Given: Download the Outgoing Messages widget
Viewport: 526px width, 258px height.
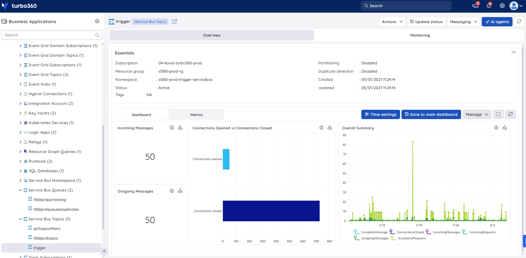Looking at the screenshot, I should point(180,191).
